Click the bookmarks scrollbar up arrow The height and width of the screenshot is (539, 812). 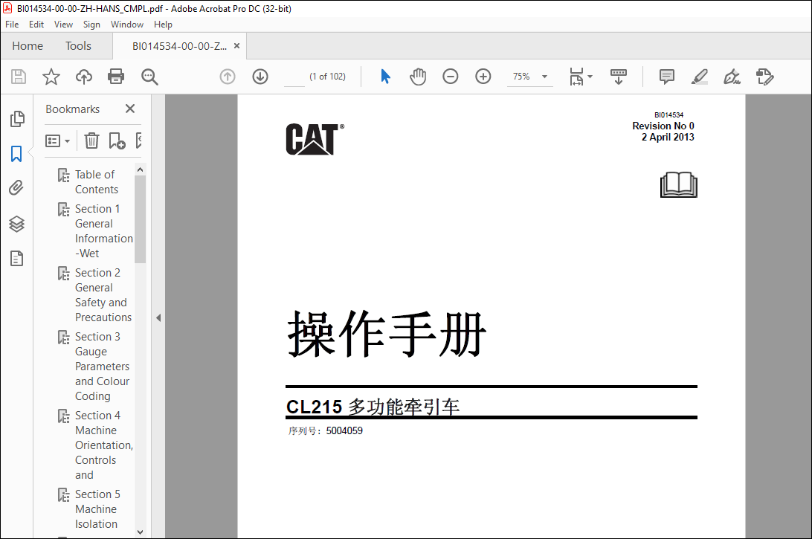coord(140,170)
